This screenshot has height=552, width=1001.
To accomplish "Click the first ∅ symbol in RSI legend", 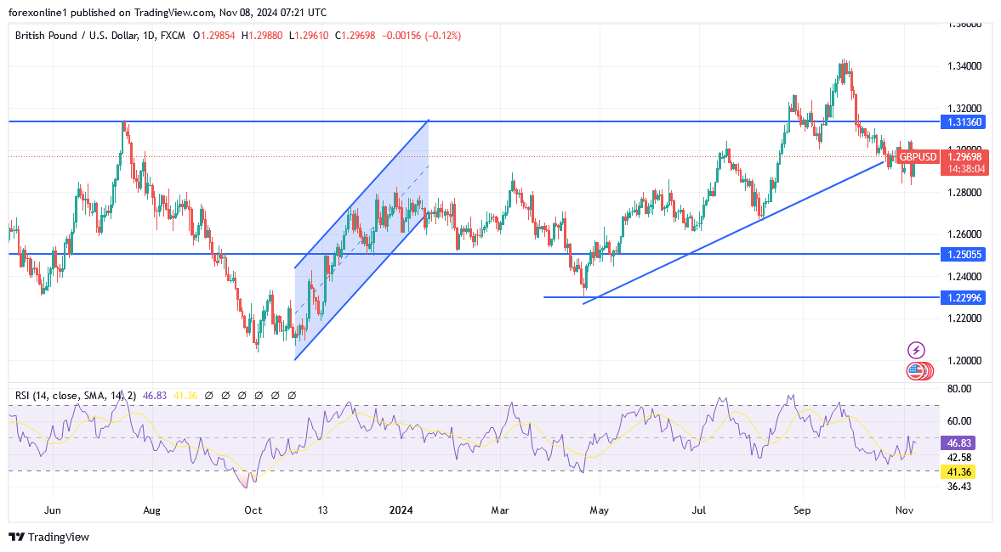I will [195, 396].
